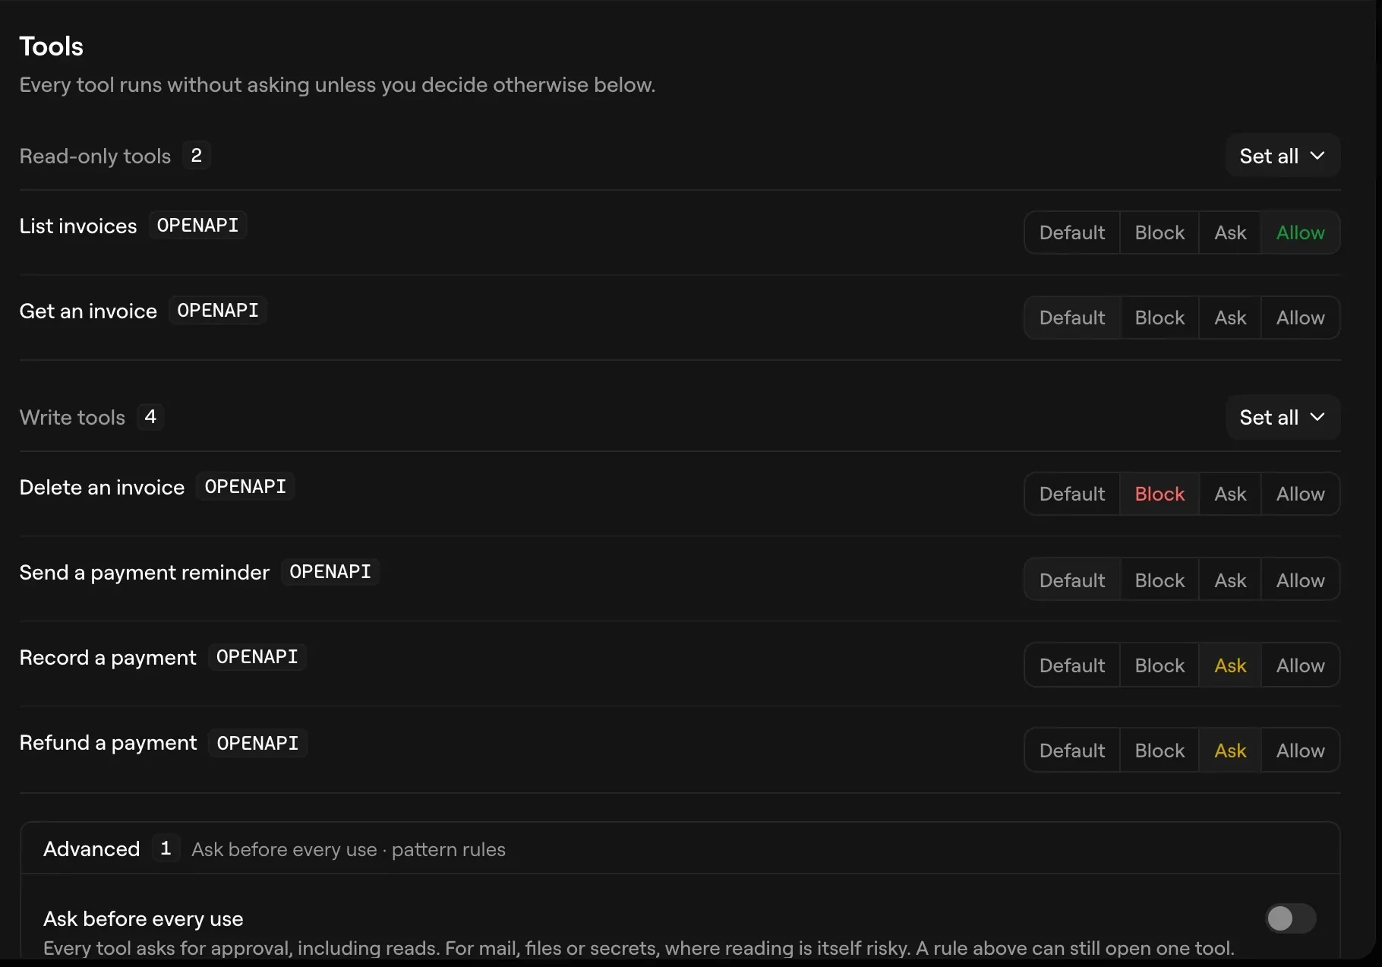Select Allow for List invoices
This screenshot has width=1382, height=967.
tap(1300, 232)
